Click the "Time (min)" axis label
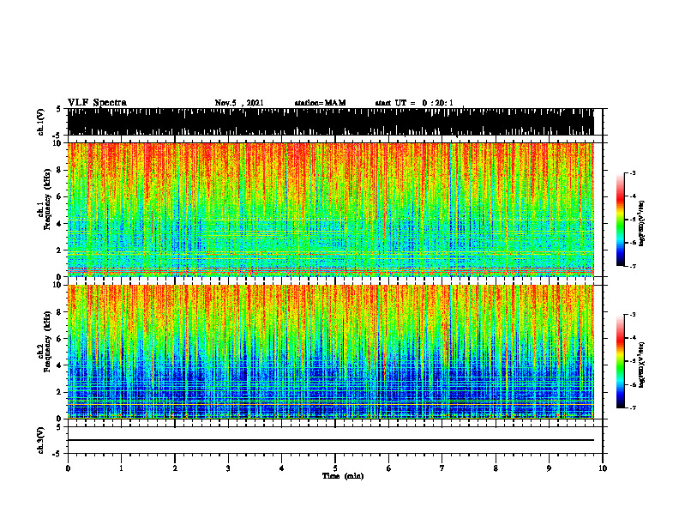 [343, 476]
